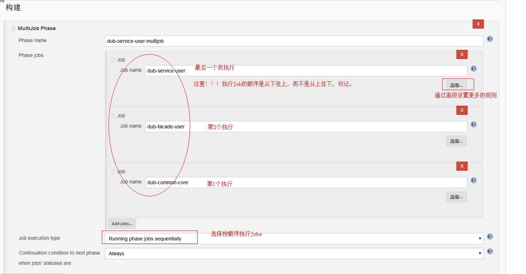Click the Job execution type label
This screenshot has width=526, height=274.
tap(39, 238)
